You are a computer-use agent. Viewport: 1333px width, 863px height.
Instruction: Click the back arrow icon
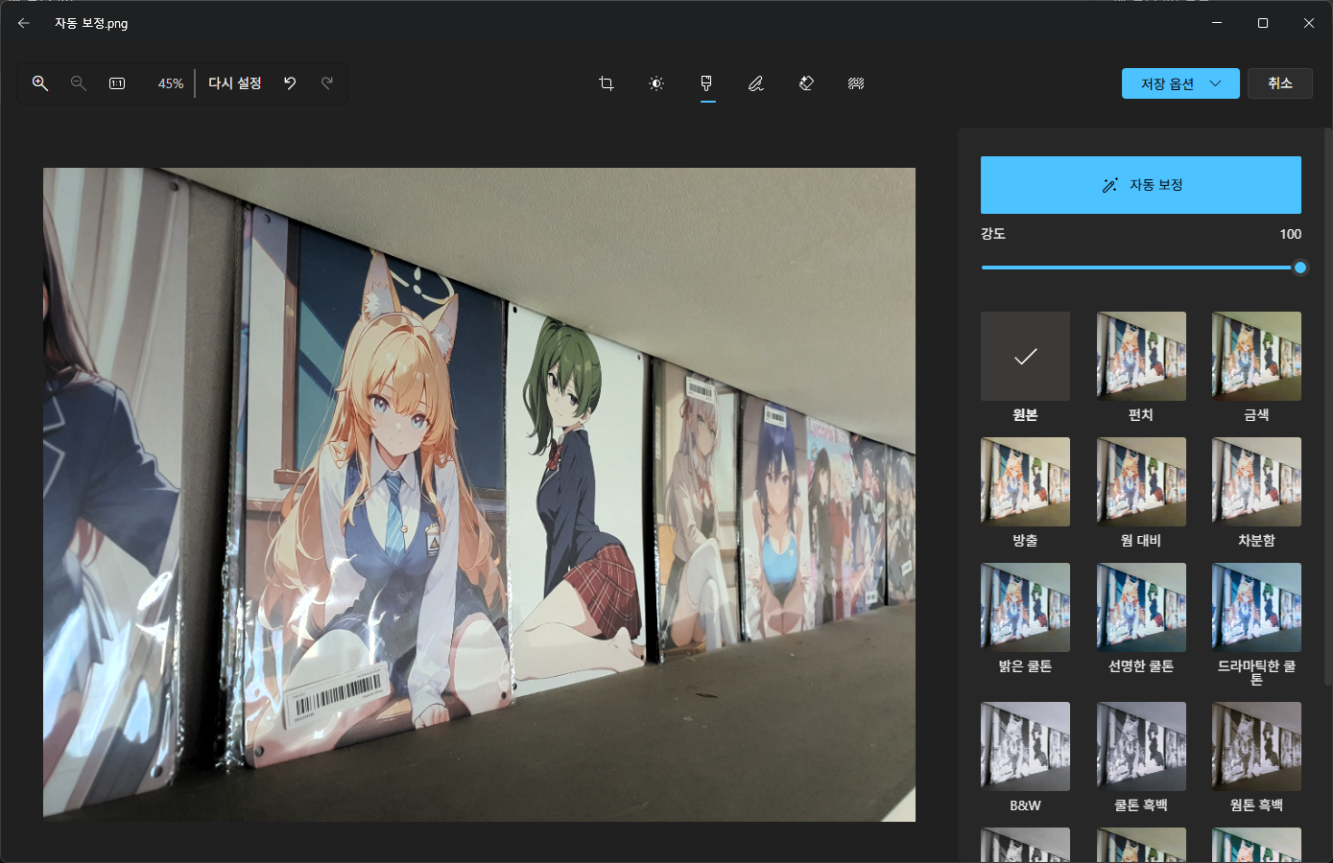coord(24,23)
